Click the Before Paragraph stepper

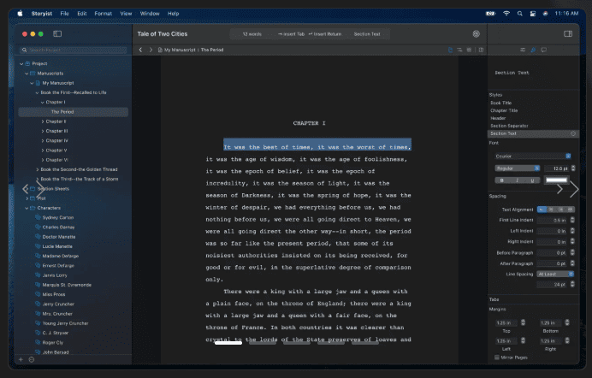pyautogui.click(x=572, y=252)
